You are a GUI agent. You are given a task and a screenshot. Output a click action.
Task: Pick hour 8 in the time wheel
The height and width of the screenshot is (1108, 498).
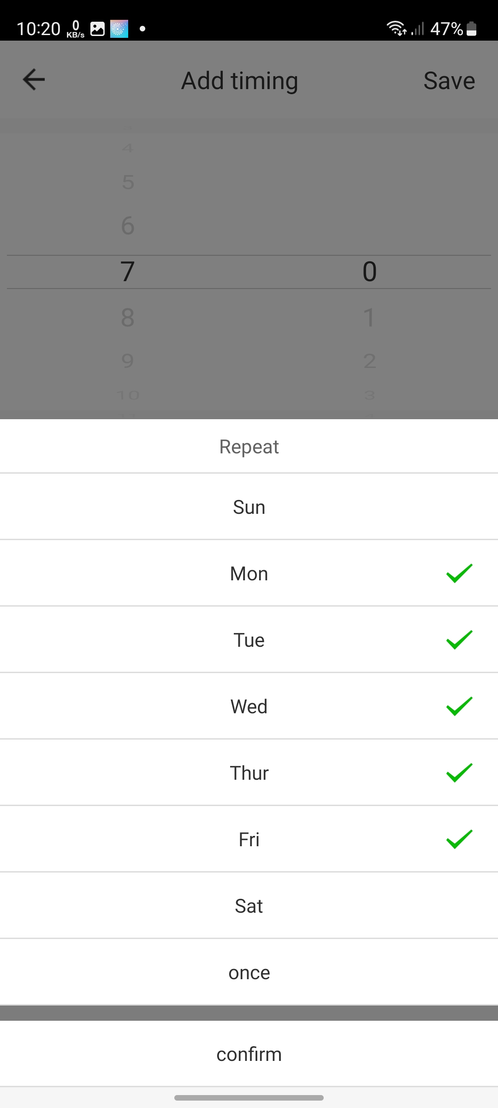coord(128,318)
